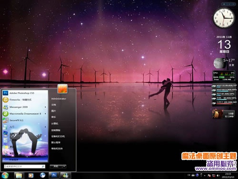The height and width of the screenshot is (179, 238).
Task: Open 图片 Pictures link
Action: pos(54,111)
